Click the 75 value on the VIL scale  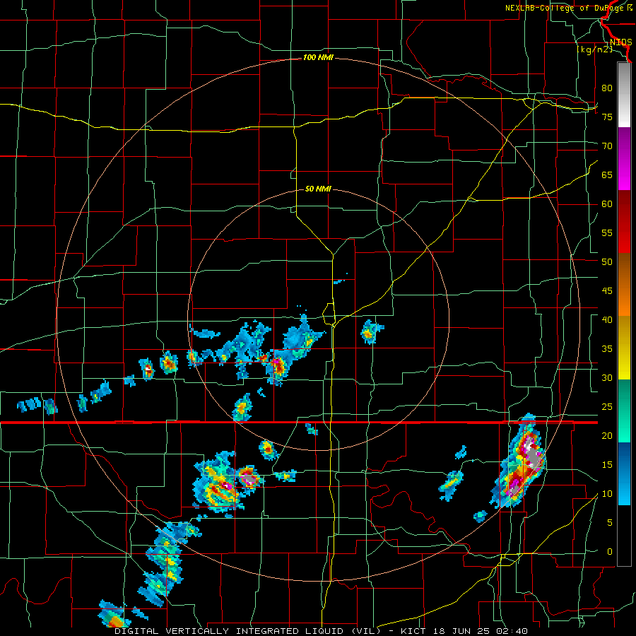coord(607,117)
